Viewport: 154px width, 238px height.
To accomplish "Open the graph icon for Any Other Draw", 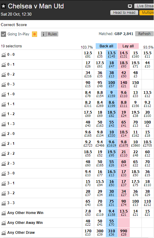I will point(4,233).
